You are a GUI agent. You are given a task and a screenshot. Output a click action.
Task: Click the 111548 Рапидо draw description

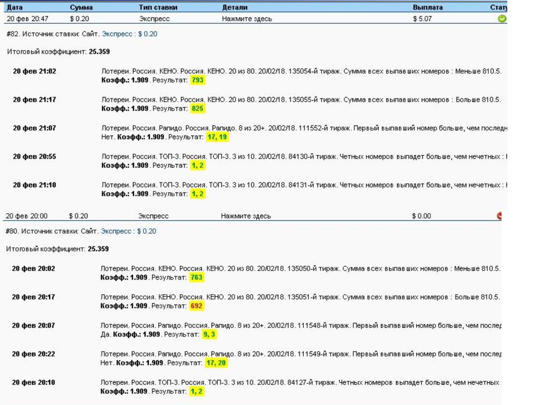click(x=301, y=325)
